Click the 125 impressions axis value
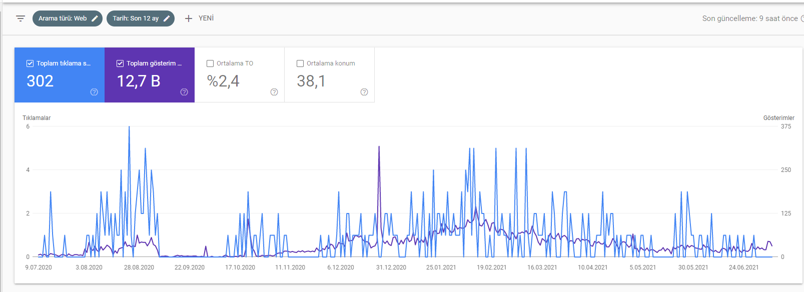Screen dimensions: 804x292 pyautogui.click(x=786, y=213)
